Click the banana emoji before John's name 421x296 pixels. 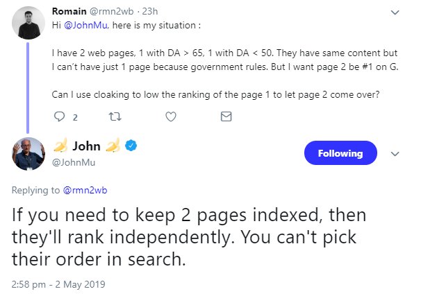[x=61, y=146]
